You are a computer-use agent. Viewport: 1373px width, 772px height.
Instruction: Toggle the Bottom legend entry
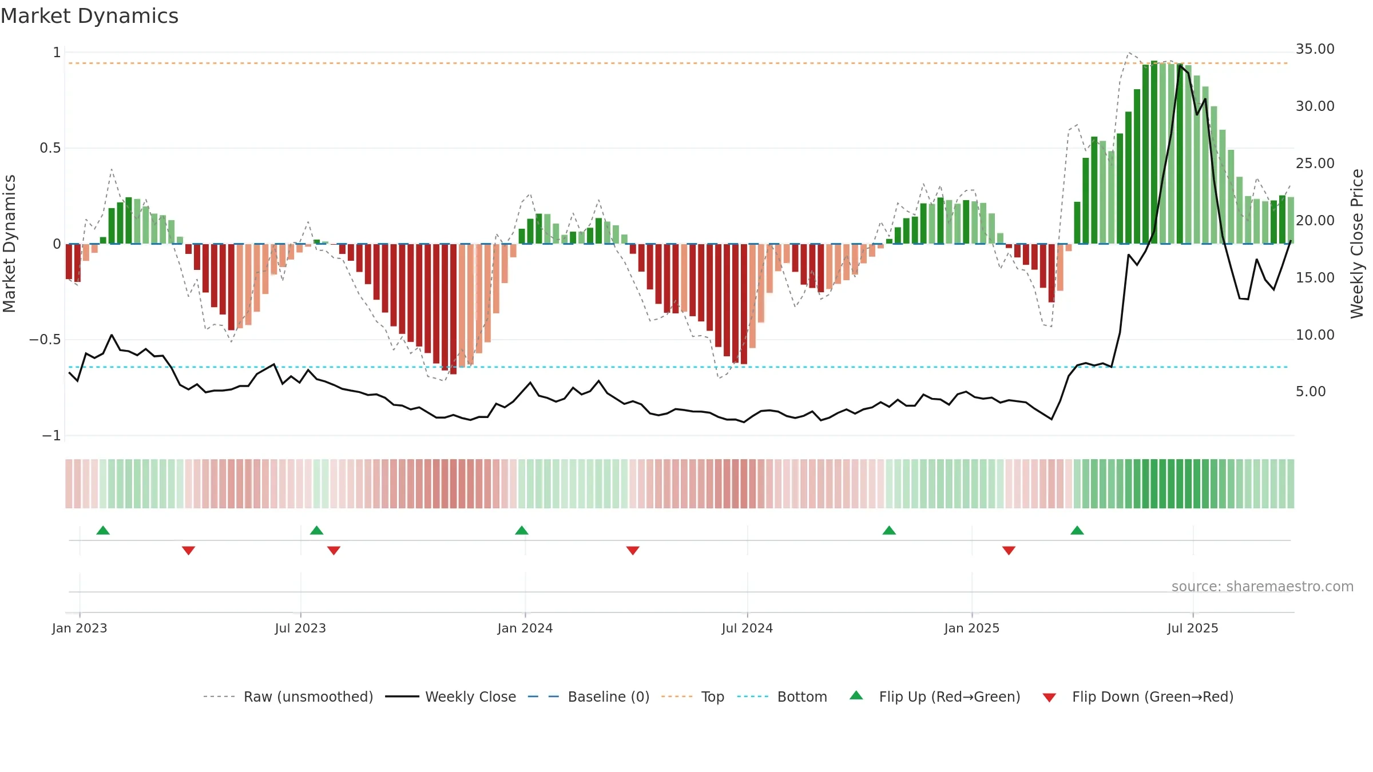pyautogui.click(x=782, y=697)
